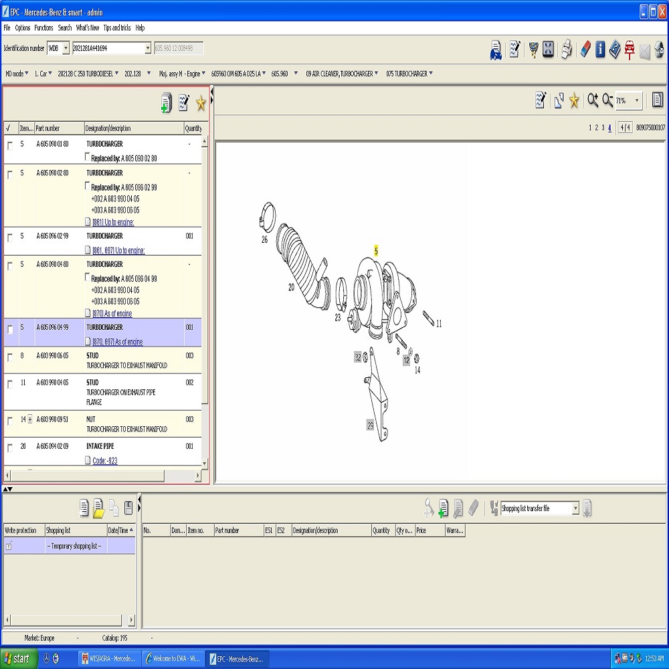This screenshot has height=669, width=669.
Task: Open the Functions menu
Action: point(43,27)
